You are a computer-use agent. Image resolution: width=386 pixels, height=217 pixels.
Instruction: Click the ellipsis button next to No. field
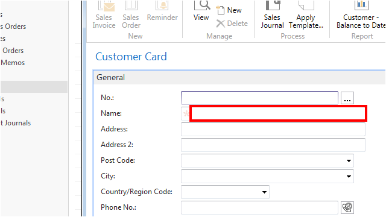[347, 98]
